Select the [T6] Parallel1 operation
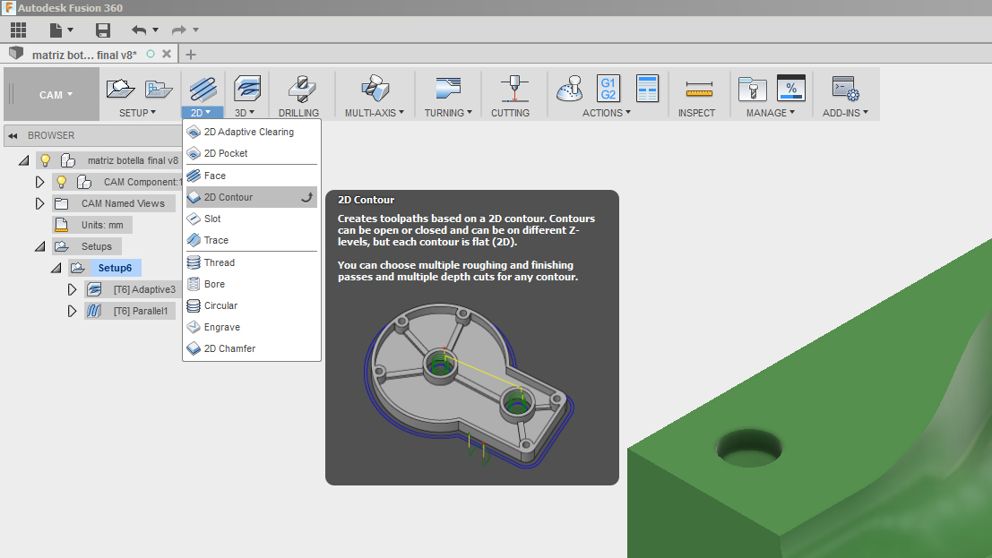Viewport: 992px width, 558px height. click(141, 312)
